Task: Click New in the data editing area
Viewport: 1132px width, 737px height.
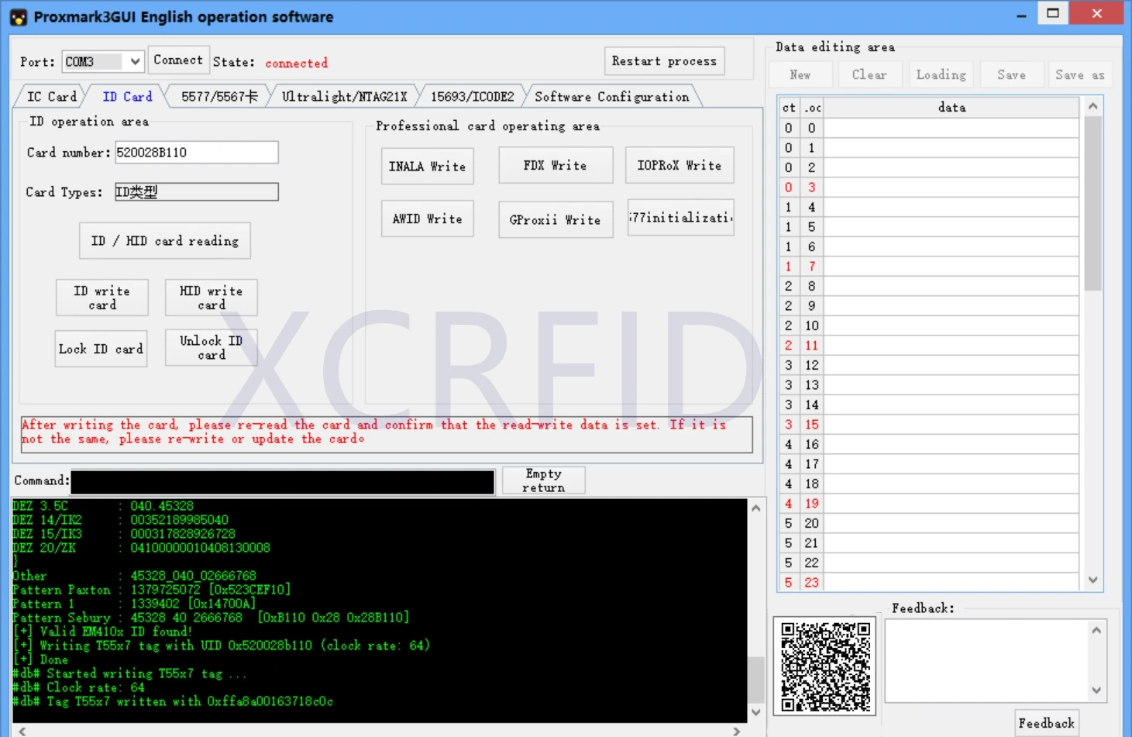Action: 800,74
